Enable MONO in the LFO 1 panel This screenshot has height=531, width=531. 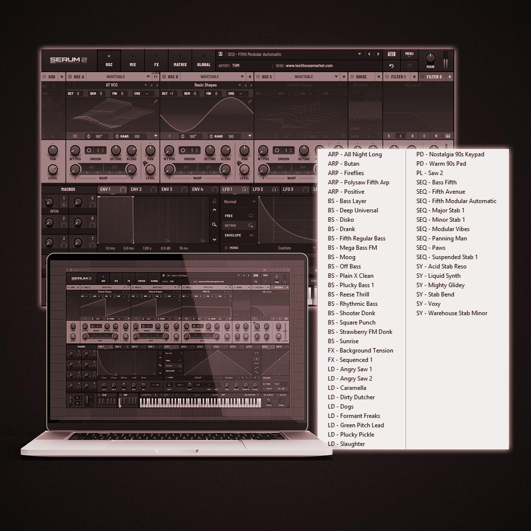(x=227, y=248)
